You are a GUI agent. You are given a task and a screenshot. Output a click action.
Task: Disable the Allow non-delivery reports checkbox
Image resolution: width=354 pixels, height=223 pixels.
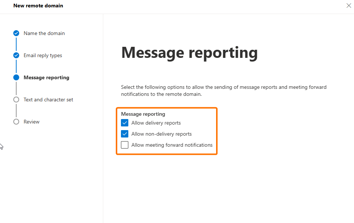[x=125, y=134]
